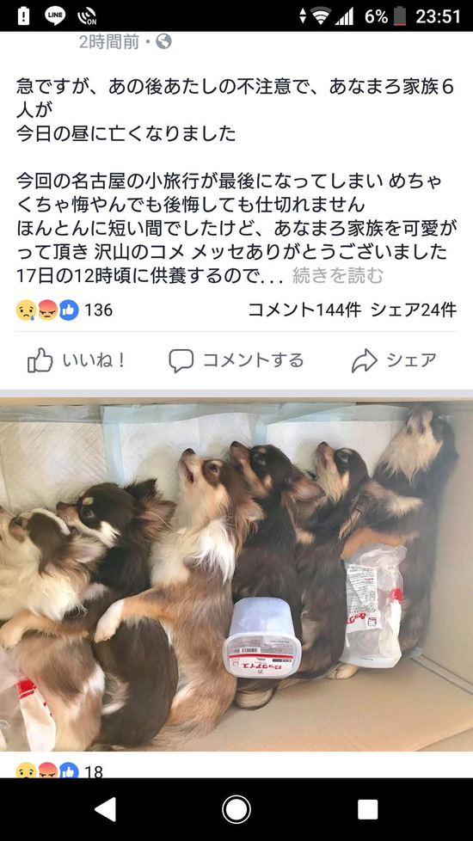
Task: Tap the シェア arrow icon
Action: (364, 360)
